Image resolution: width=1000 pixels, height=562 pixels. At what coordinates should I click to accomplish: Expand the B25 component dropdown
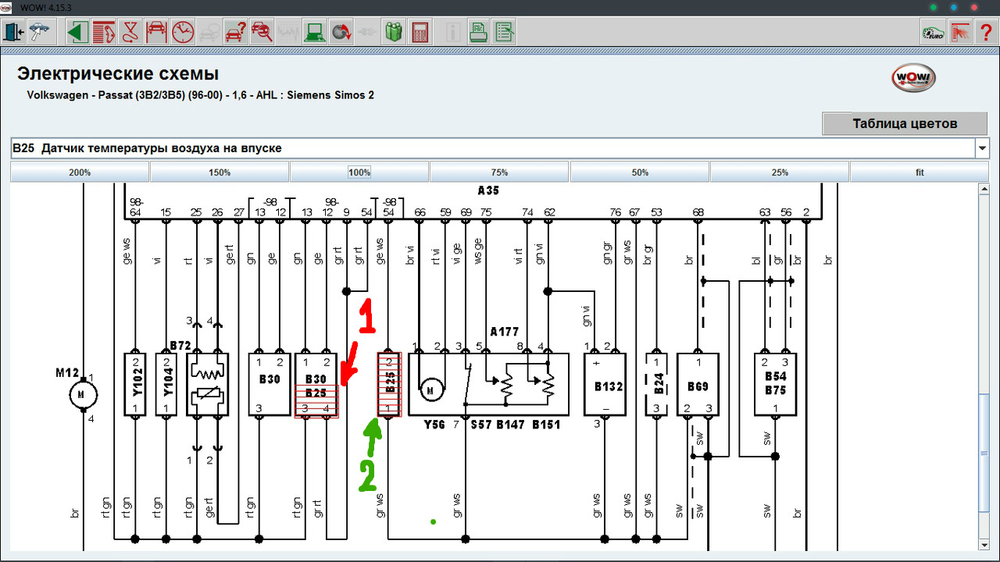pos(982,148)
